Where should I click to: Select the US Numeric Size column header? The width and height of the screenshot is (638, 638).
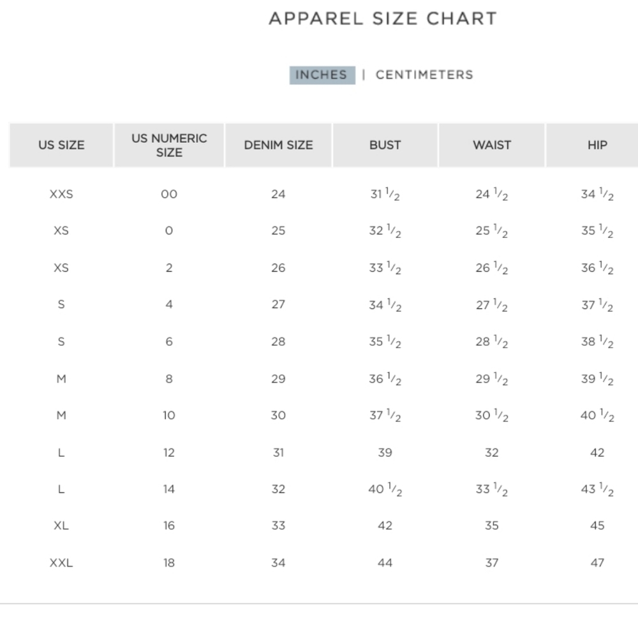pos(169,145)
